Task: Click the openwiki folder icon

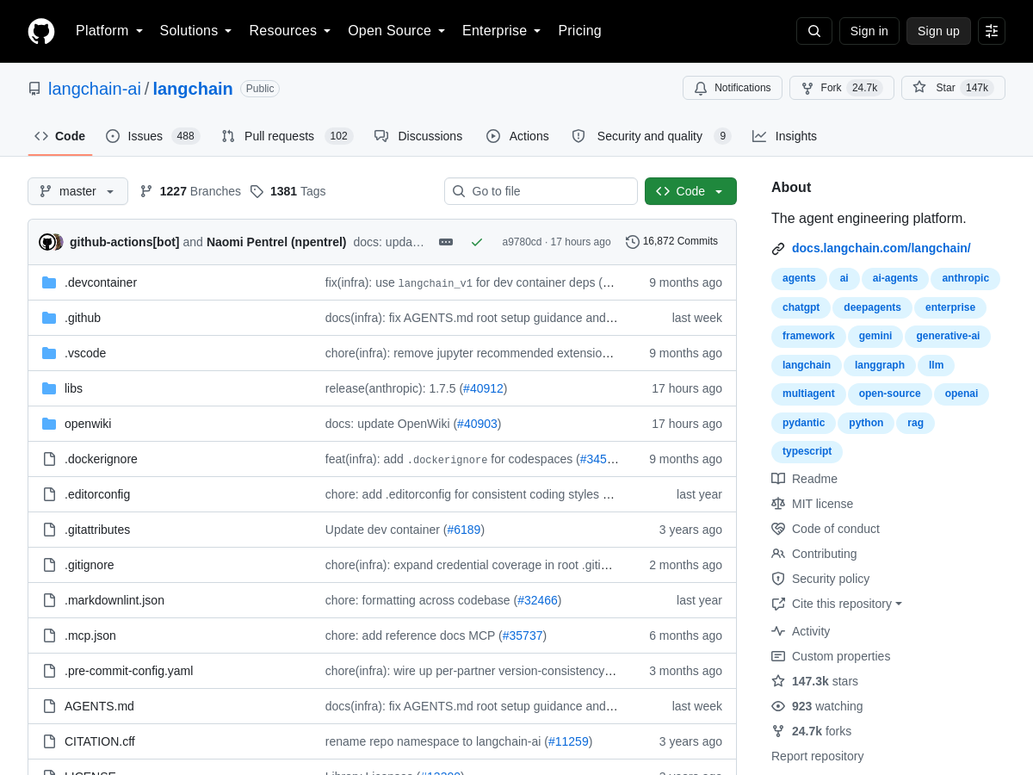Action: coord(49,424)
